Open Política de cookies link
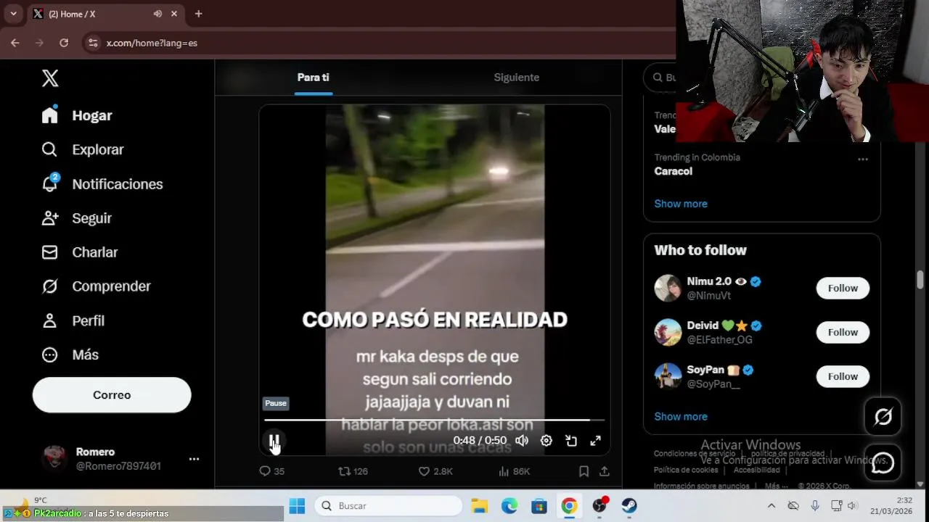The width and height of the screenshot is (929, 522). [686, 470]
